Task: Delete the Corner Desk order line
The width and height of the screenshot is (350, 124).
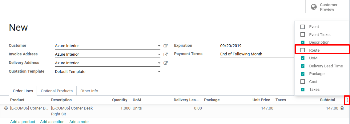Action: point(342,108)
